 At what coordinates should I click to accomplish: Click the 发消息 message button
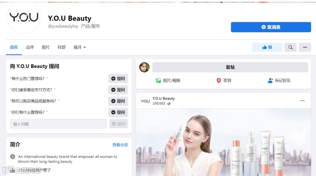click(x=271, y=27)
